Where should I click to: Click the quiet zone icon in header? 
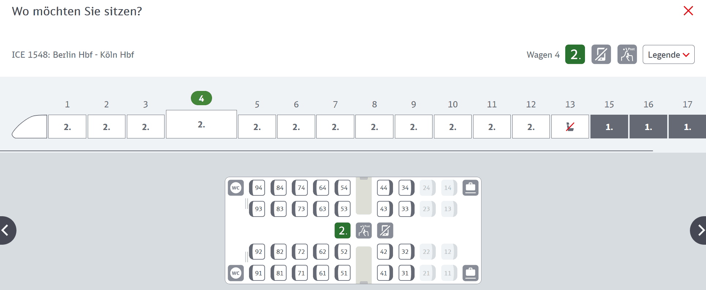point(627,54)
